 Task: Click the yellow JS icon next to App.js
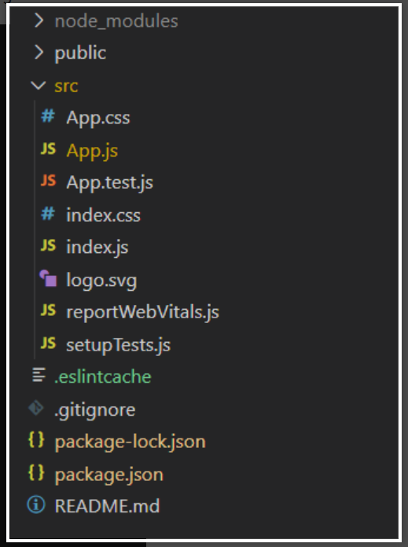point(48,149)
